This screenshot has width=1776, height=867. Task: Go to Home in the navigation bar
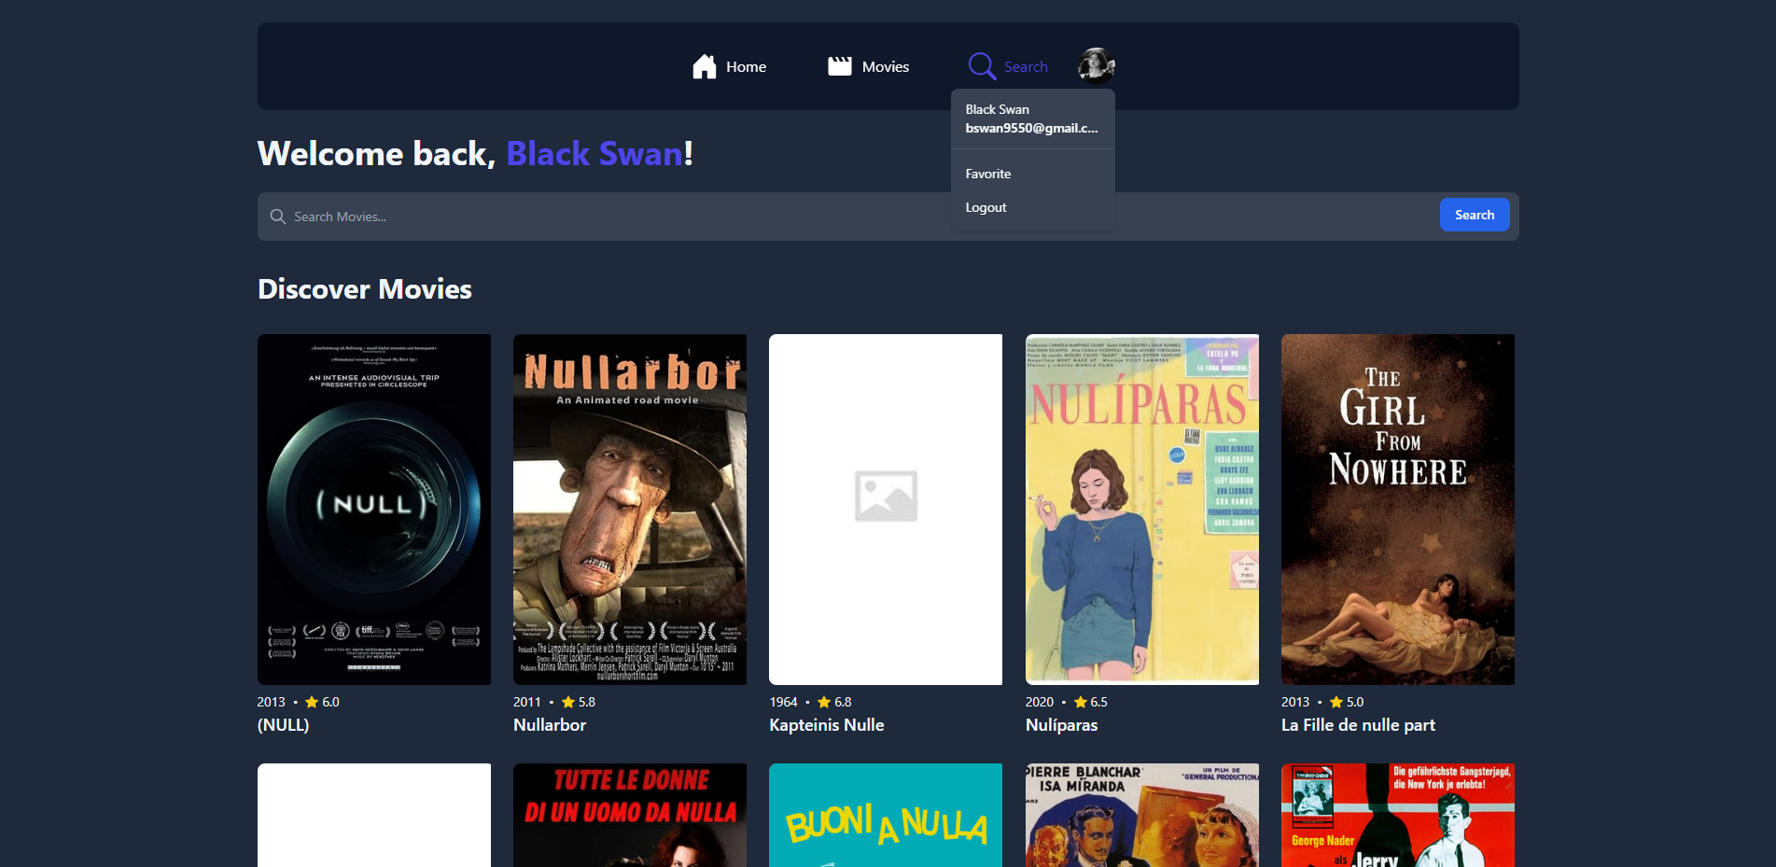pos(729,66)
